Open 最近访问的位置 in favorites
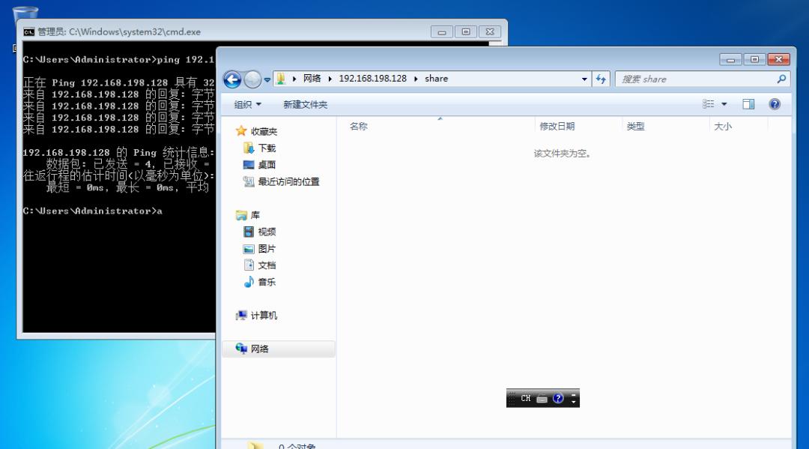Viewport: 809px width, 449px height. (x=288, y=181)
